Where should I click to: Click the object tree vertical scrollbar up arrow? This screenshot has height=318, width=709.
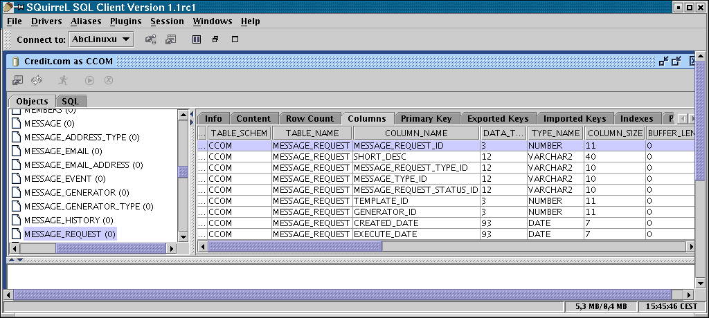(183, 114)
